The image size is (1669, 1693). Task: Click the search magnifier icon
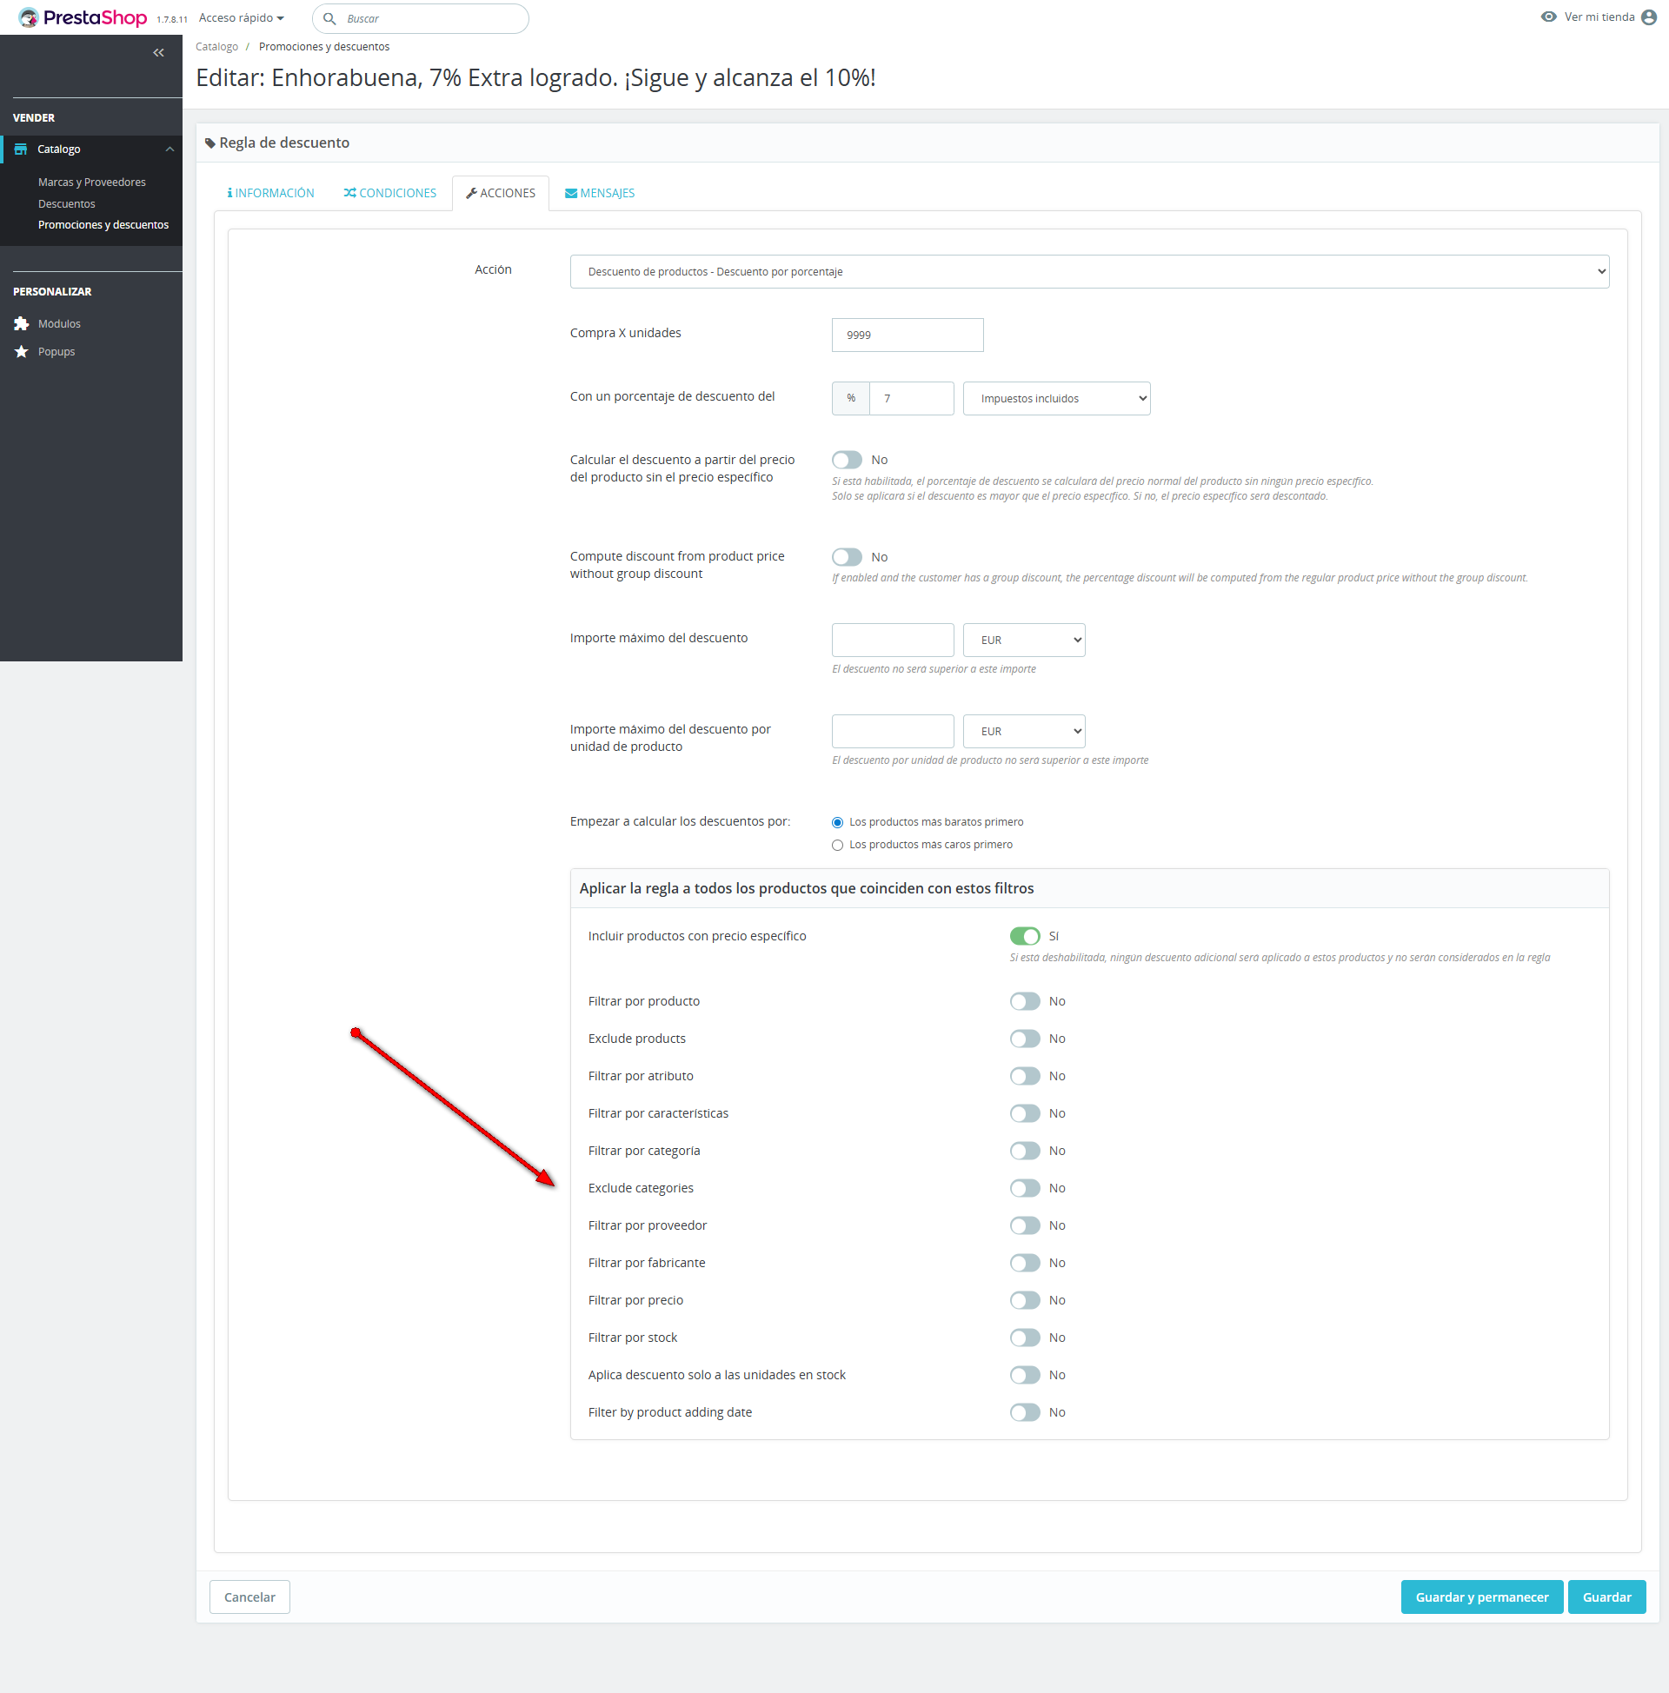(329, 18)
